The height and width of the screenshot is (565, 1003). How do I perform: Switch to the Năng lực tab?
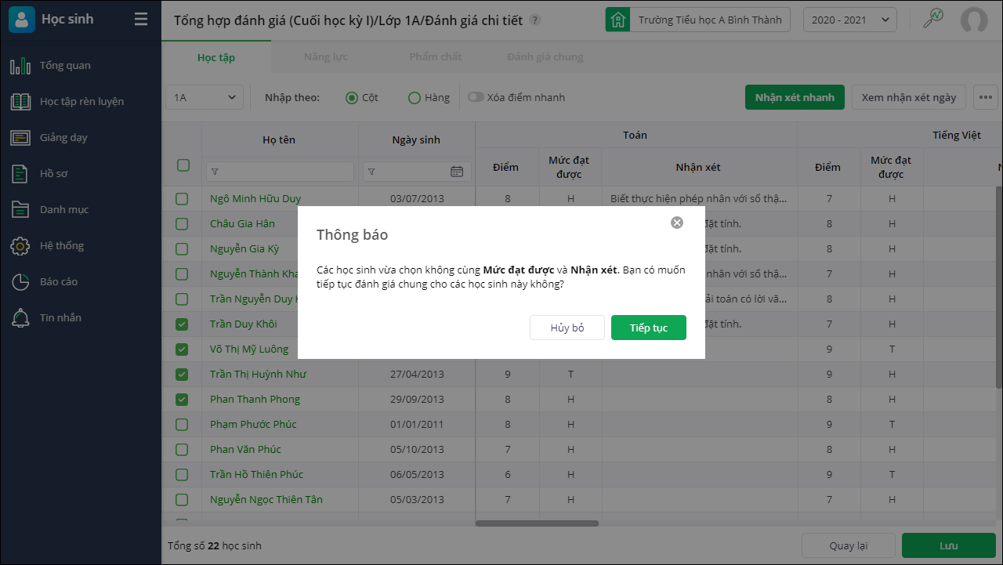point(326,57)
